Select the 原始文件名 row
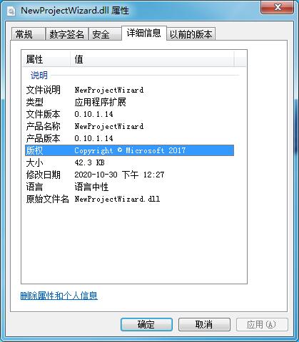Screen dimensions: 299x342 (129, 199)
